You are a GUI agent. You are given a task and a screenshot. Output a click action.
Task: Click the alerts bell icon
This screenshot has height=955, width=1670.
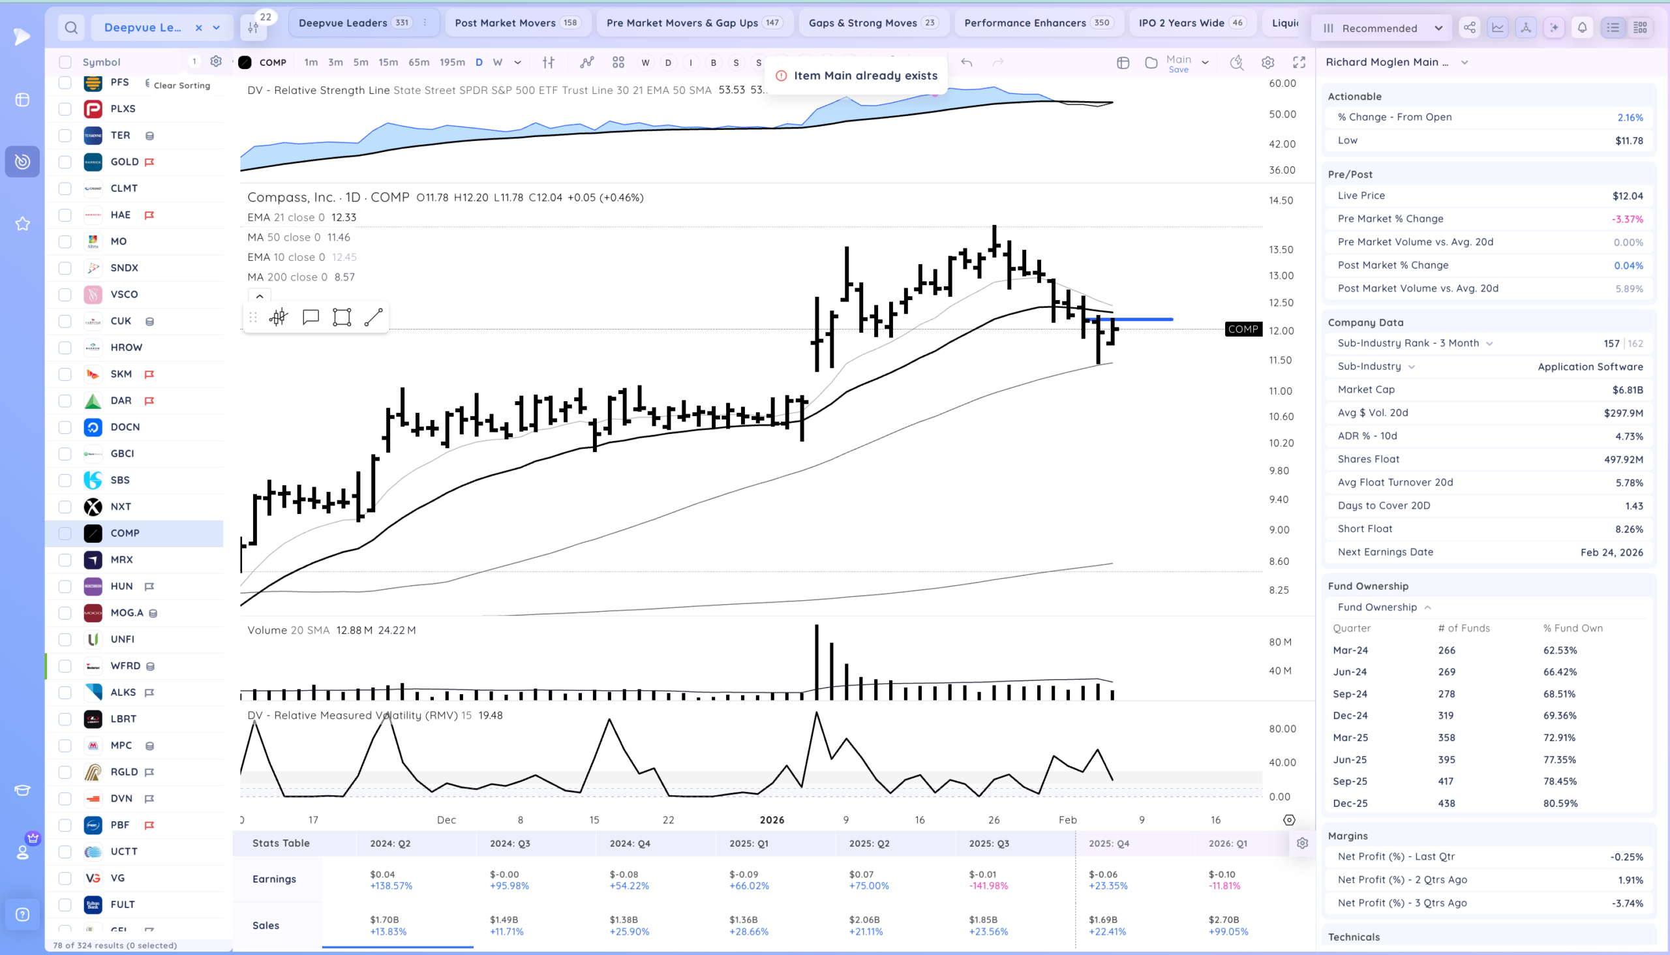1582,27
